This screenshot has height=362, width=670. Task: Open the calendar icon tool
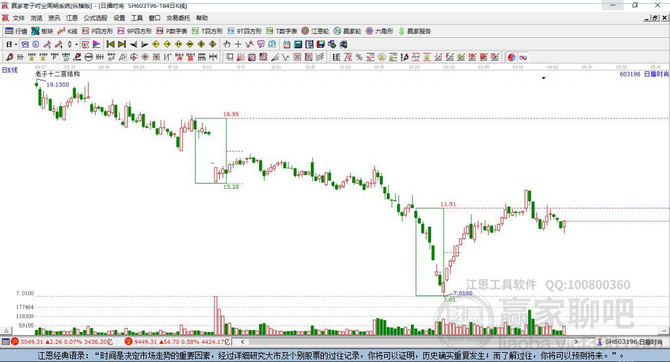click(287, 44)
